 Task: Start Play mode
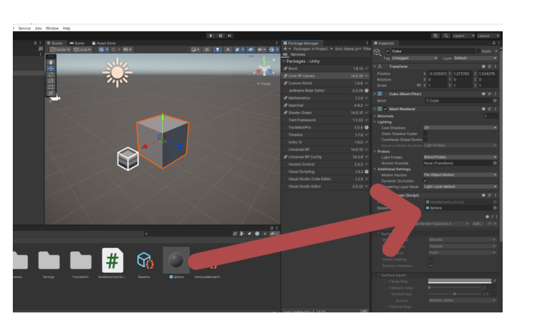tap(211, 36)
